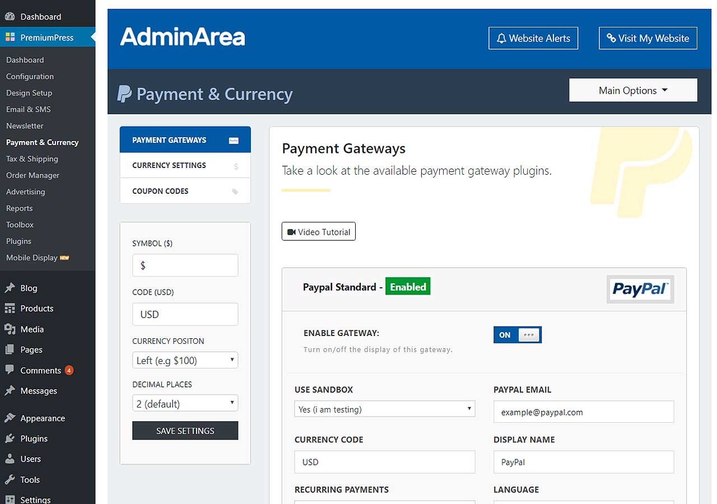Open the Decimal Places dropdown
717x504 pixels.
(x=185, y=403)
